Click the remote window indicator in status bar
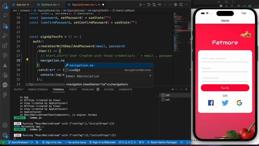The width and height of the screenshot is (259, 146). click(3, 142)
